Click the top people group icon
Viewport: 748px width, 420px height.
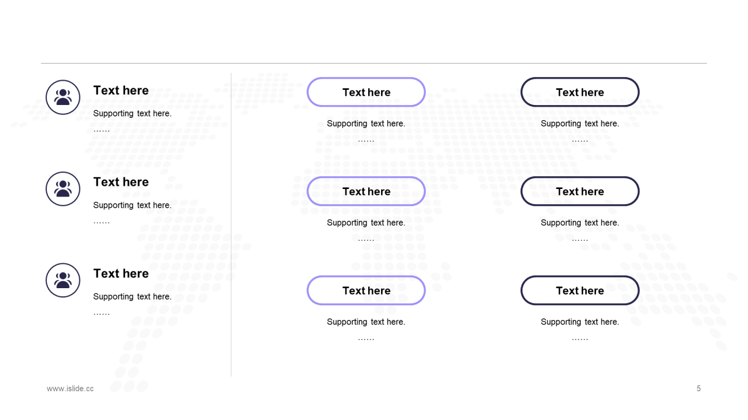(63, 97)
